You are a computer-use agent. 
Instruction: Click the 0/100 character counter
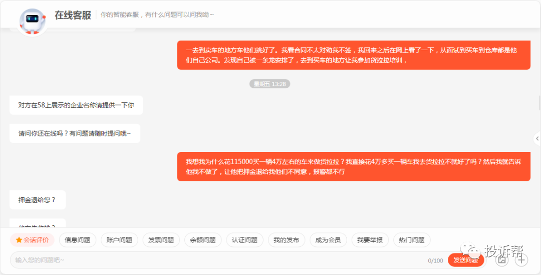tap(435, 260)
